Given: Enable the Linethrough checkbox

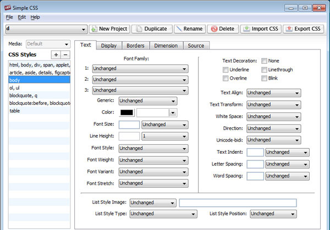Looking at the screenshot, I should click(x=264, y=70).
